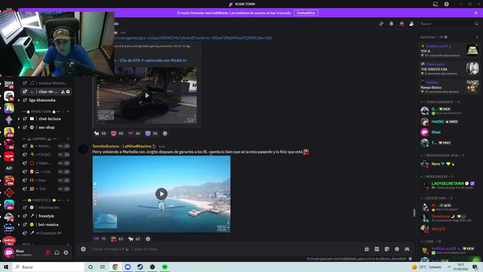Open the Khan user status panel
Image resolution: width=483 pixels, height=272 pixels.
[23, 253]
